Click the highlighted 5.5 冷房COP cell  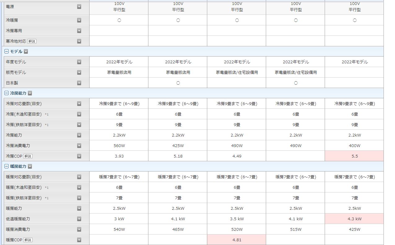(x=354, y=156)
